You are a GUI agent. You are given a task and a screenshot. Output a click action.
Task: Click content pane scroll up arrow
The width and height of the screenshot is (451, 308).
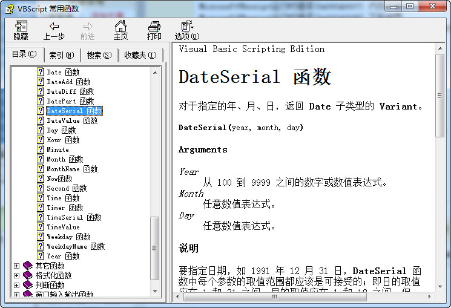point(440,48)
